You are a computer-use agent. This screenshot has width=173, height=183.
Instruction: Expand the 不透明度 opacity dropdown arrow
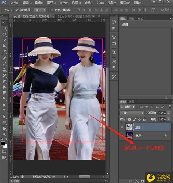point(169,113)
